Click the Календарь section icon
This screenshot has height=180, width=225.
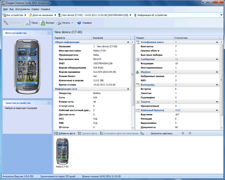tap(138, 85)
